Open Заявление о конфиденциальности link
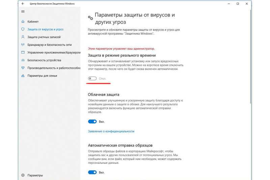This screenshot has width=270, height=180. pyautogui.click(x=111, y=131)
